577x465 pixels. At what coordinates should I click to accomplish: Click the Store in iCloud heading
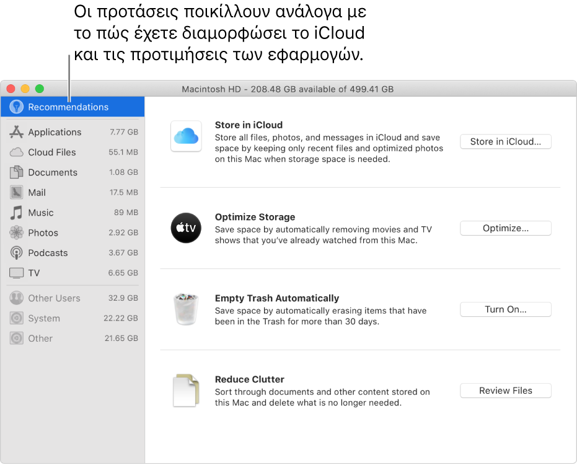pyautogui.click(x=249, y=125)
